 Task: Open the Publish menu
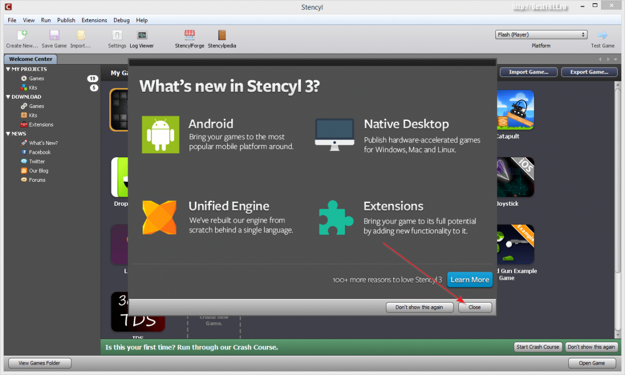[66, 20]
